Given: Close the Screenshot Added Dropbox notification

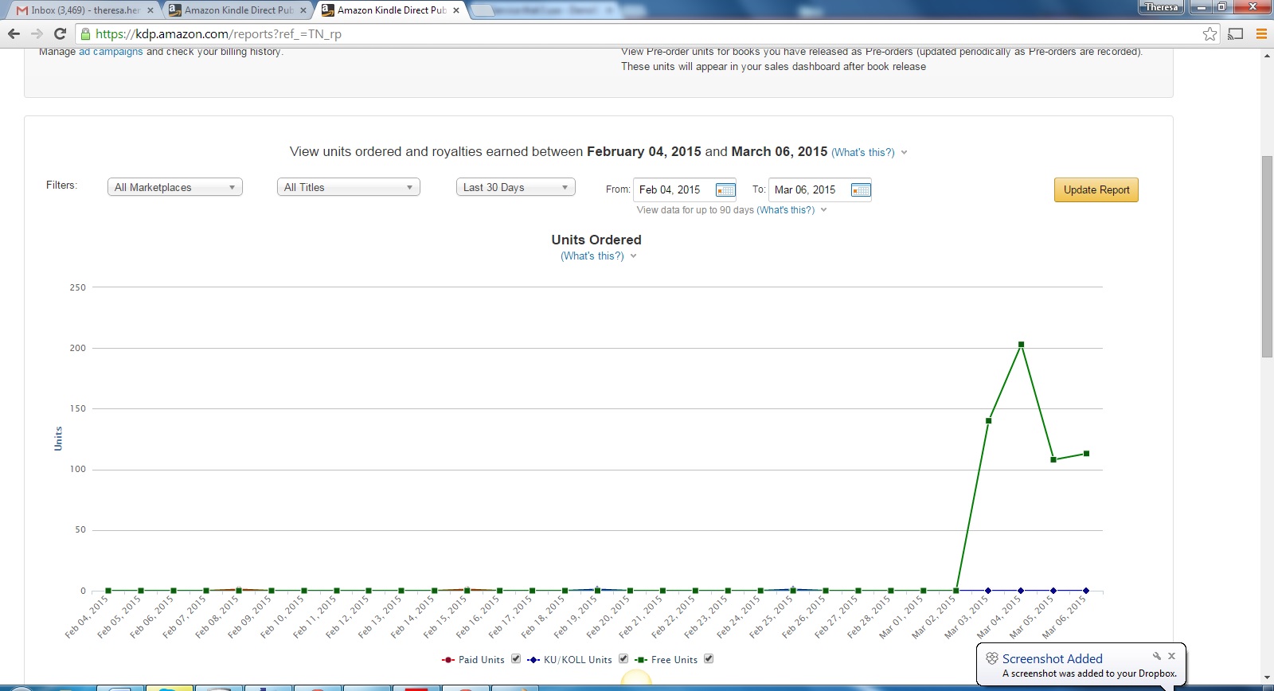Looking at the screenshot, I should tap(1171, 656).
